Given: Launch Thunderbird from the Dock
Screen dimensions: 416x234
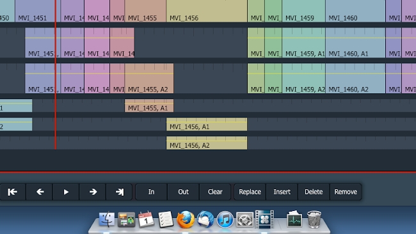Looking at the screenshot, I should pyautogui.click(x=205, y=219).
